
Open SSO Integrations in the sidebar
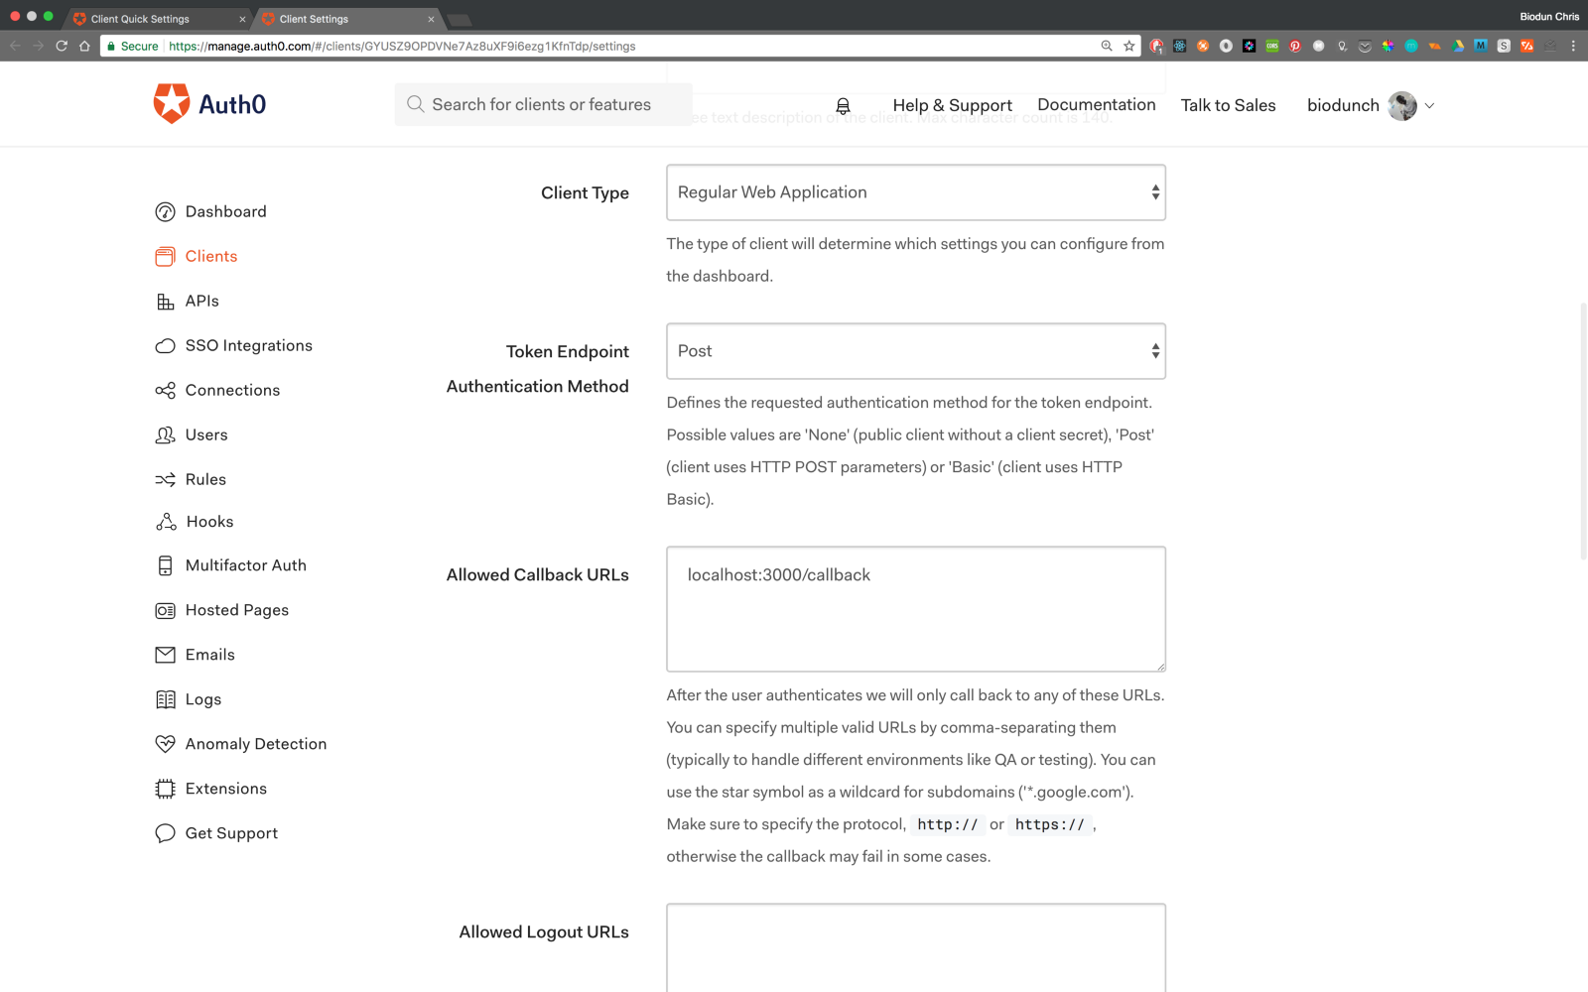pyautogui.click(x=234, y=345)
